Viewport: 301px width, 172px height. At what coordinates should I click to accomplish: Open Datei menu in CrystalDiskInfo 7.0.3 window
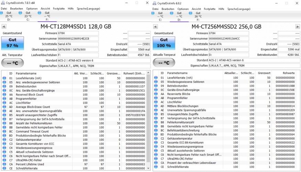point(4,9)
